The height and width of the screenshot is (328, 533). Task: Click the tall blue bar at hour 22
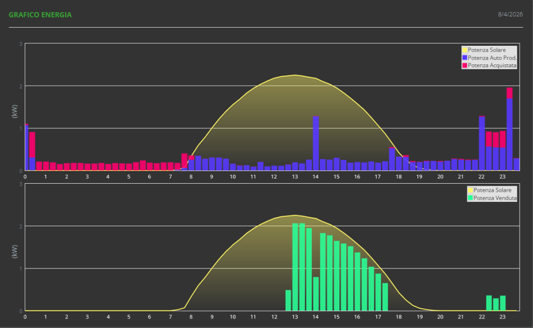pyautogui.click(x=482, y=144)
